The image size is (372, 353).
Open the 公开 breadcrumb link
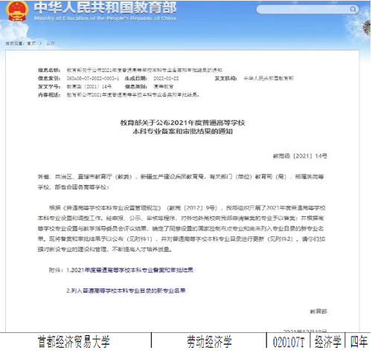[51, 43]
